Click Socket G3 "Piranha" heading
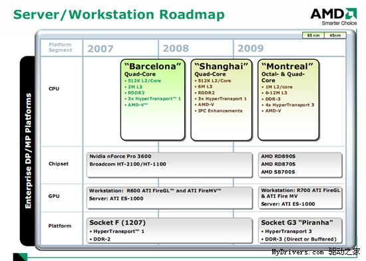The height and width of the screenshot is (261, 366). (297, 222)
